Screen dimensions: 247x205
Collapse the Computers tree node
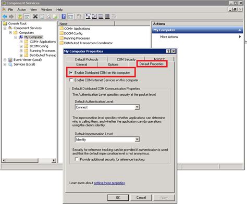(10, 33)
